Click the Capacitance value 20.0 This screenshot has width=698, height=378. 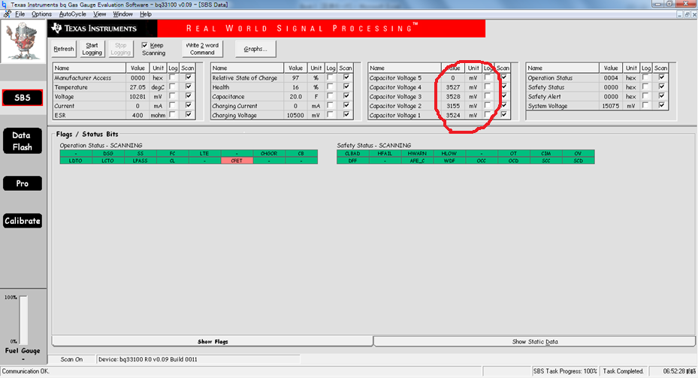point(295,97)
